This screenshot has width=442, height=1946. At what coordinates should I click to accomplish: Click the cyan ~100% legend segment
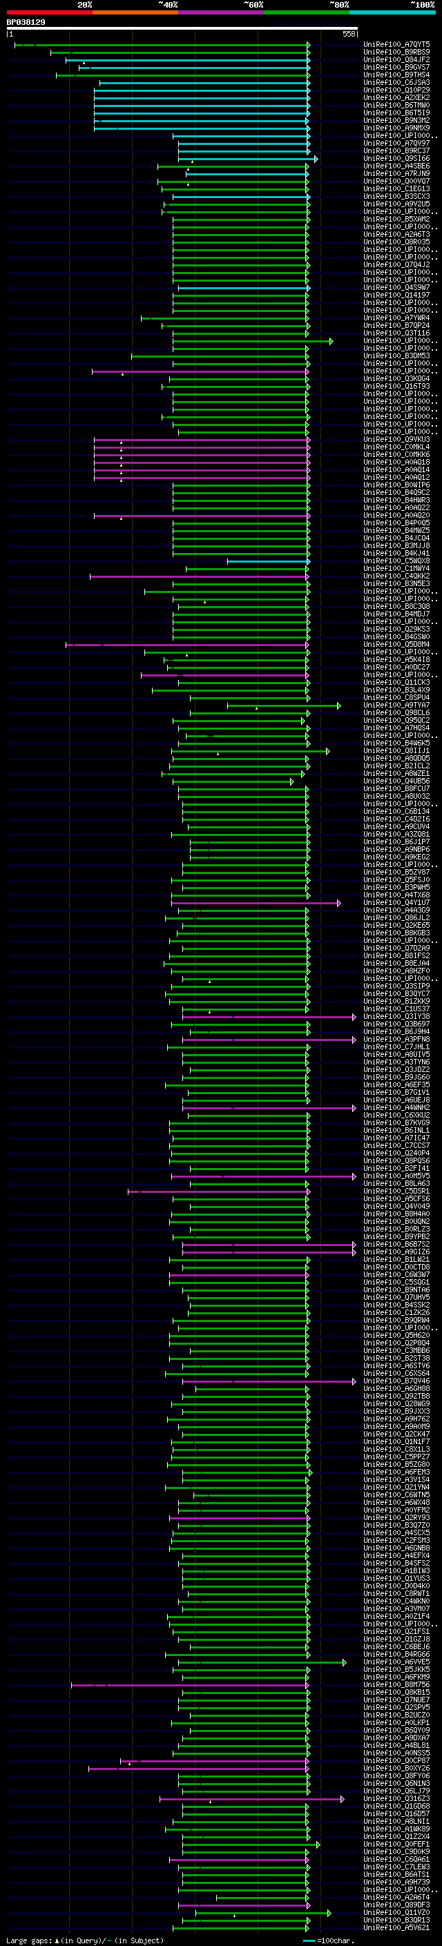pos(393,13)
